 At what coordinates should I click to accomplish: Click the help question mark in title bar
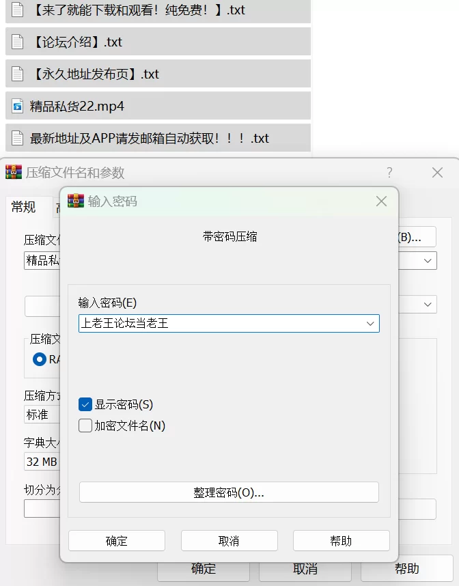point(389,172)
